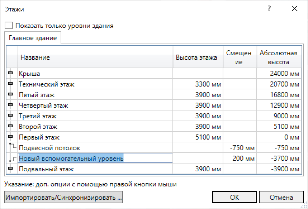Image resolution: width=308 pixels, height=209 pixels.
Task: Select the Пятый этаж name cell
Action: [95, 95]
